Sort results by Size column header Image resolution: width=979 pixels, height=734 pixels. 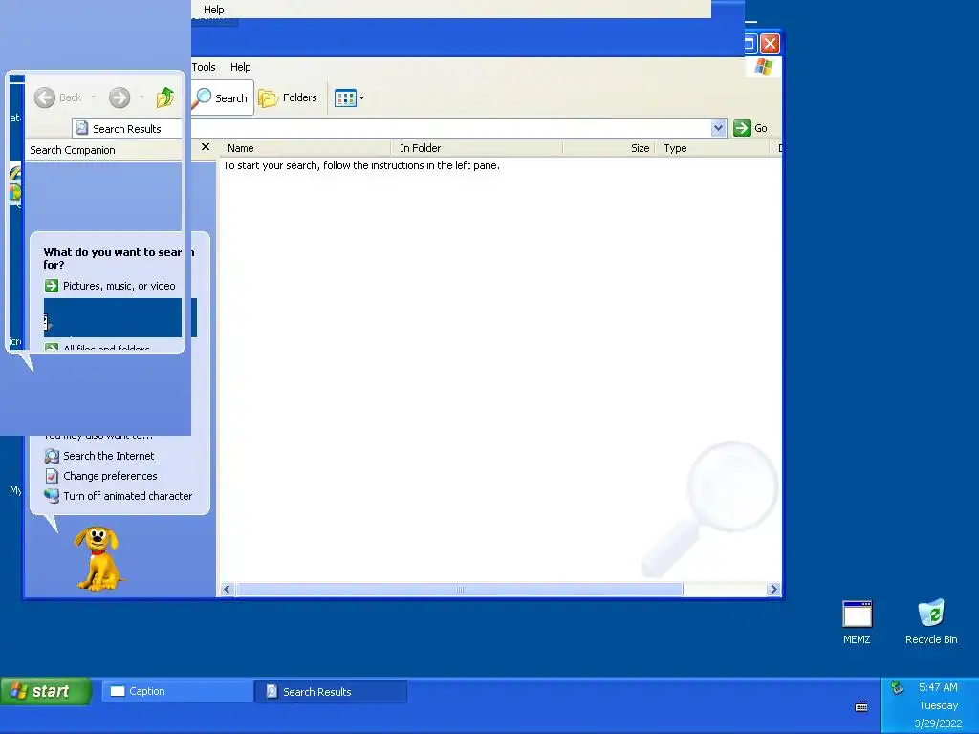pyautogui.click(x=609, y=148)
